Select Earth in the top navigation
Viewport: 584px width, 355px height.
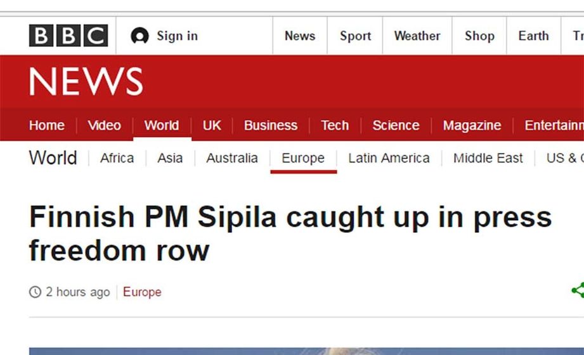tap(533, 36)
